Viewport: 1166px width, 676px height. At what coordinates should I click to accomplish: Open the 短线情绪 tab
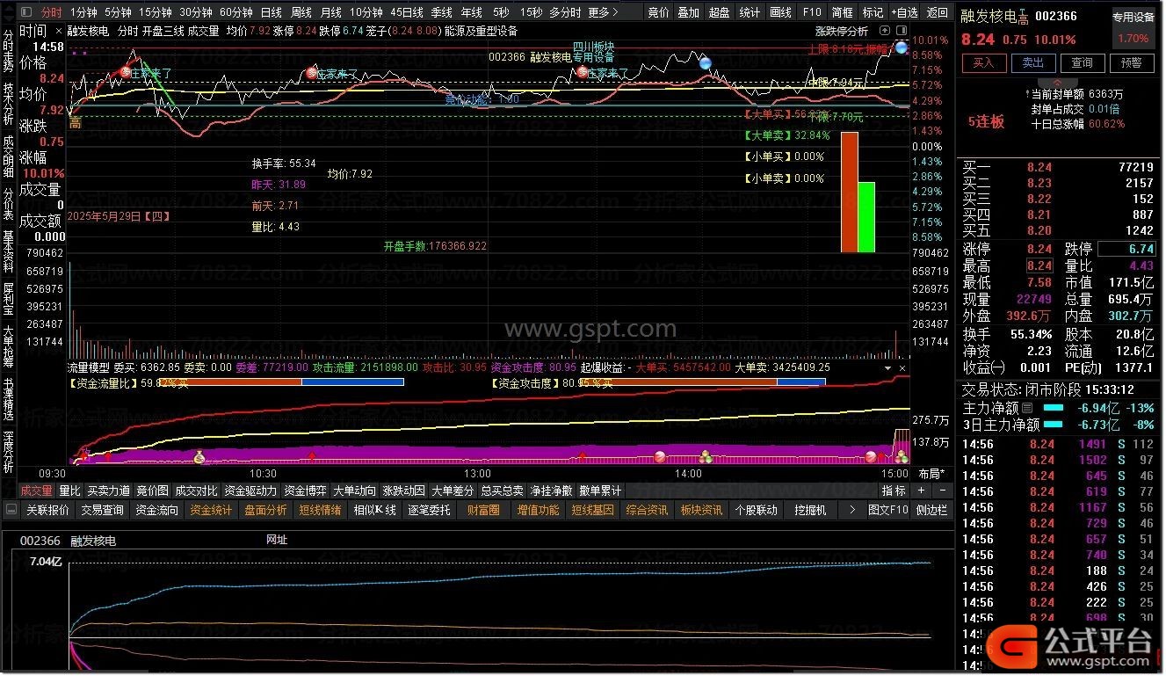pyautogui.click(x=321, y=510)
